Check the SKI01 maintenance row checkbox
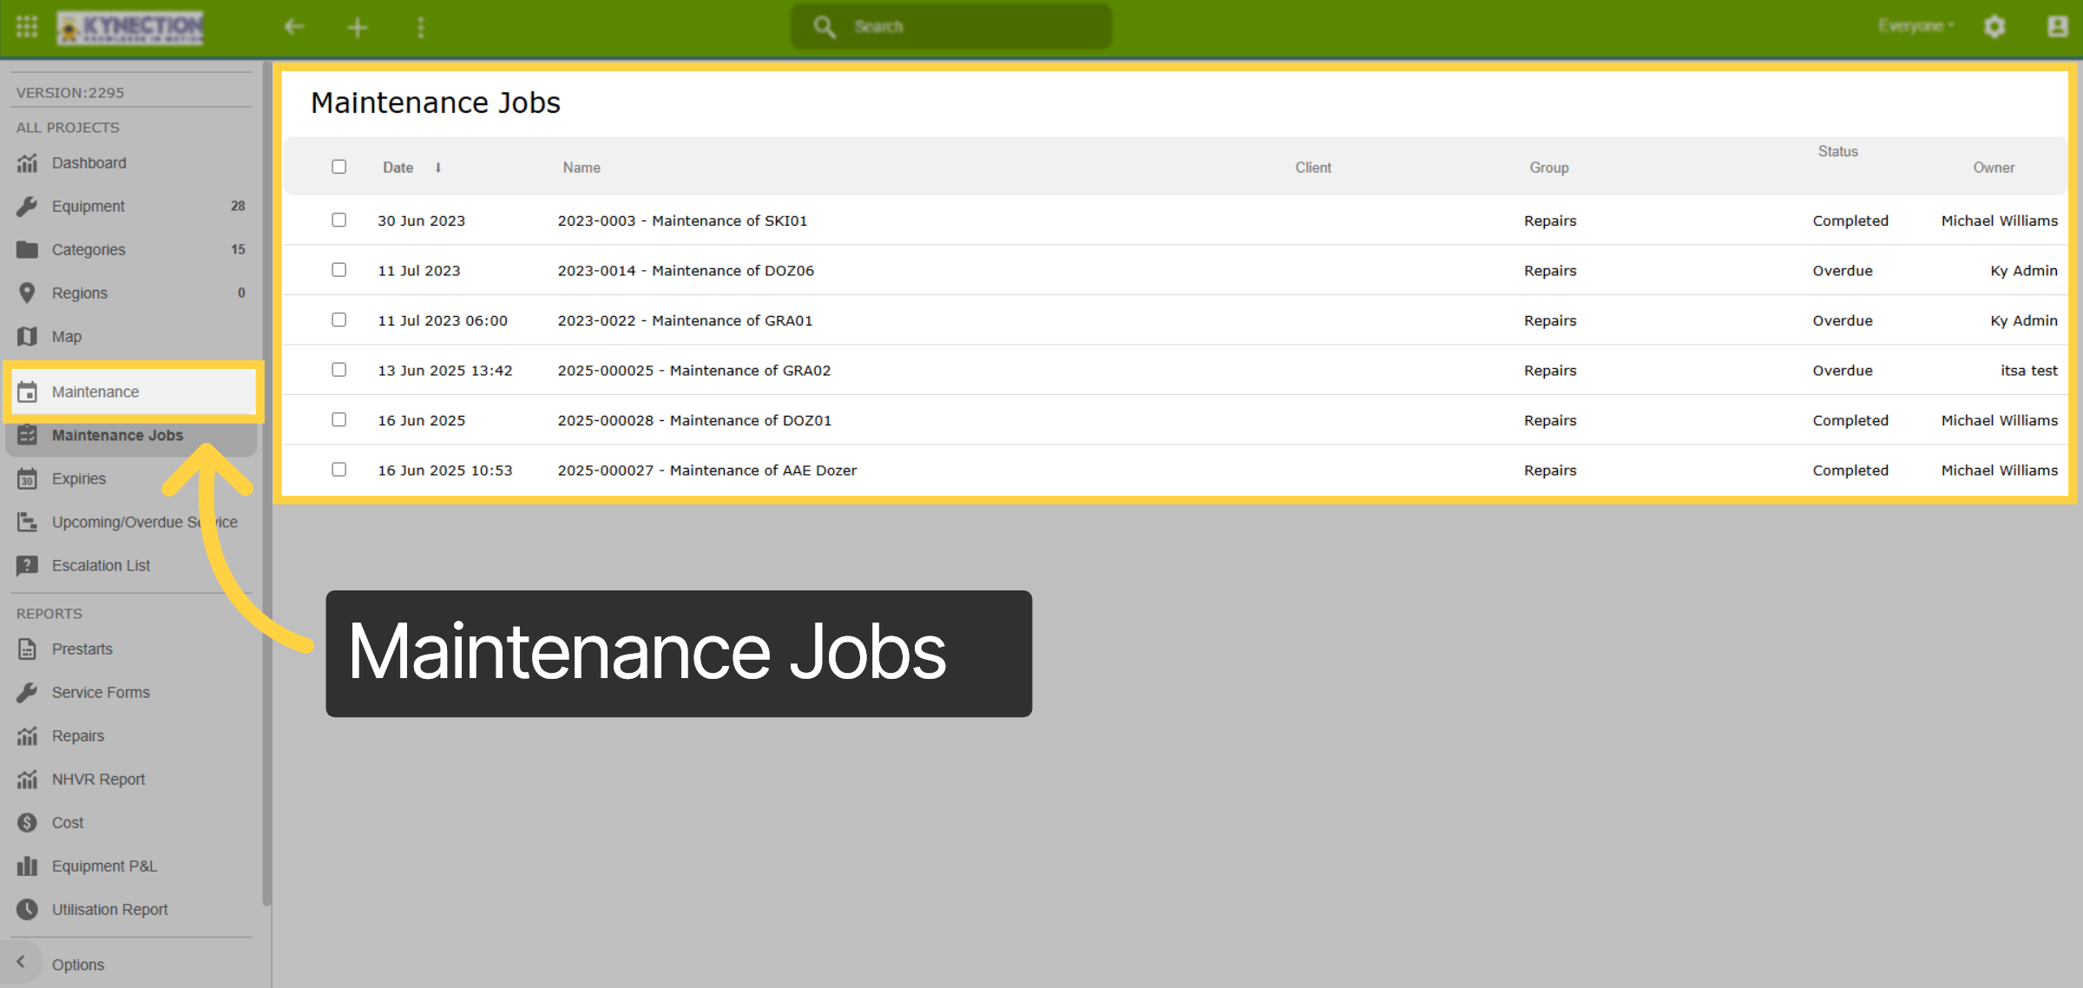Viewport: 2083px width, 988px height. click(x=339, y=221)
